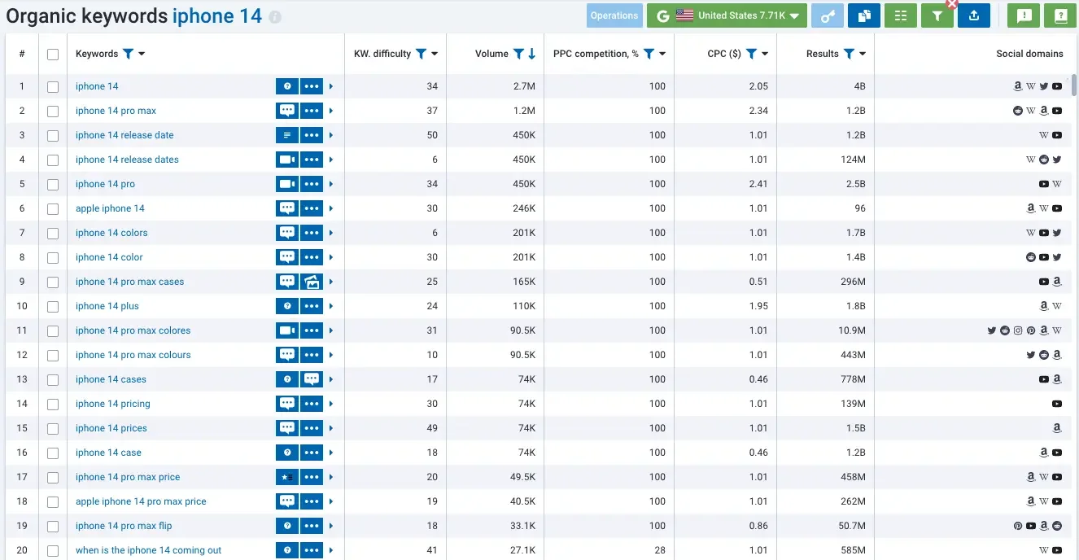1079x560 pixels.
Task: Open the feedback exclamation speech-bubble button
Action: click(x=1024, y=15)
